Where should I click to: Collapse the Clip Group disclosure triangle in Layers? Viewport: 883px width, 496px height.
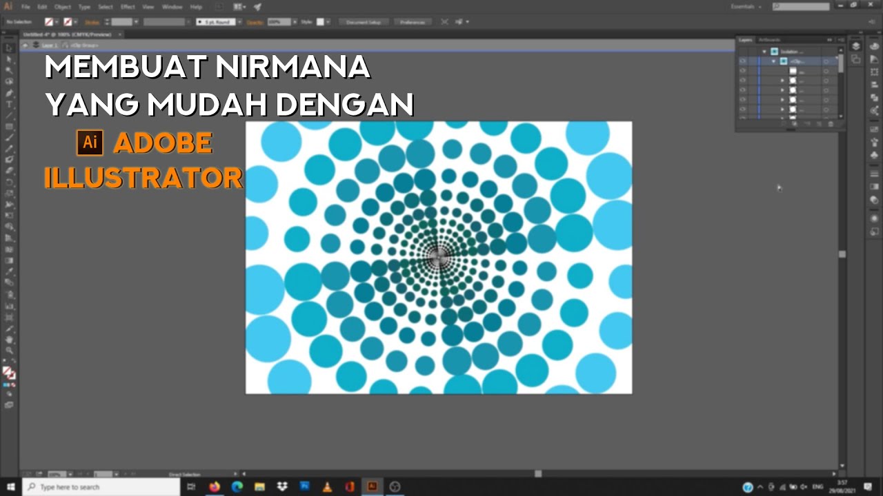pos(773,61)
